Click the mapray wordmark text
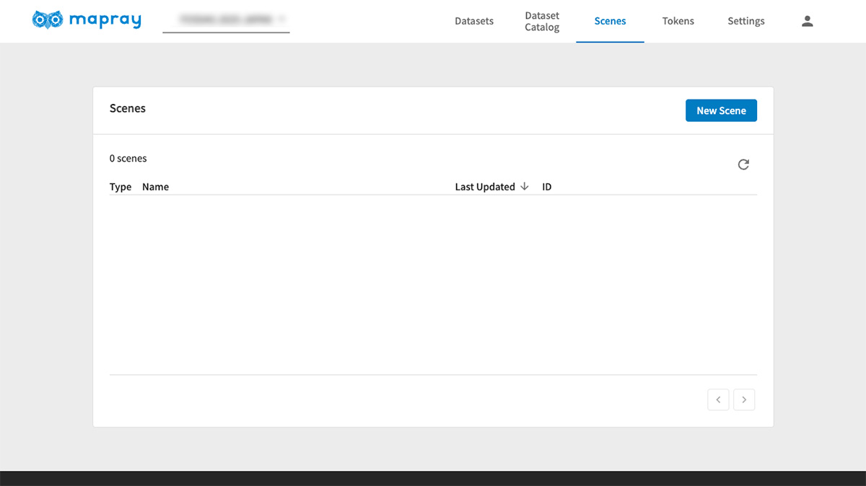The width and height of the screenshot is (866, 486). point(105,20)
